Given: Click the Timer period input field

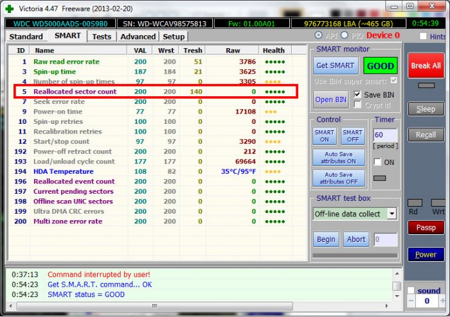Looking at the screenshot, I should (x=385, y=135).
